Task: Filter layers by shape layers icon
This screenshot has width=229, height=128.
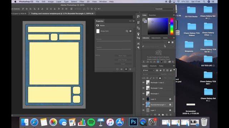Action: 167,70
